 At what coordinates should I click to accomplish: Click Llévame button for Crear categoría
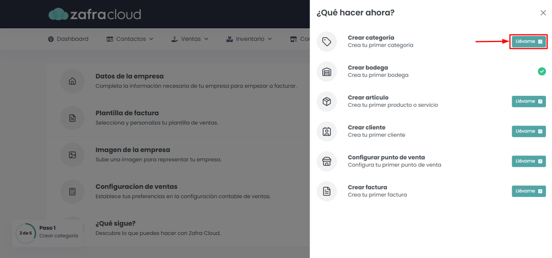(x=529, y=41)
